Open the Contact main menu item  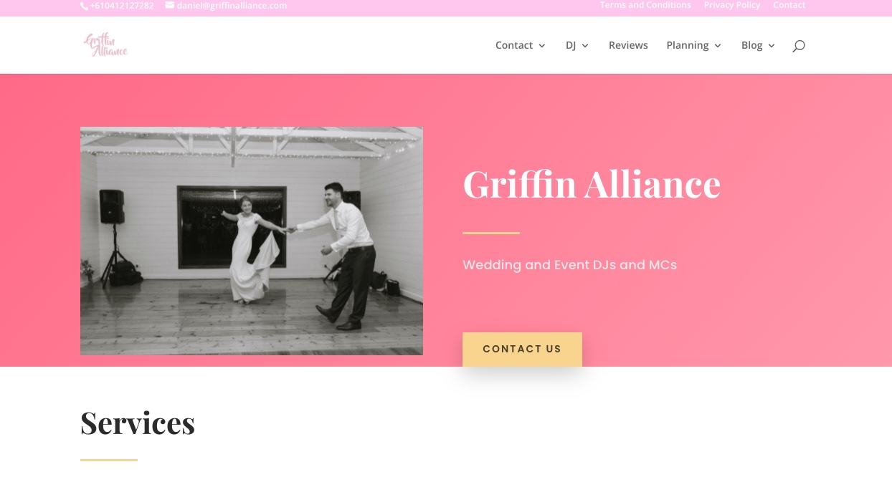click(514, 45)
